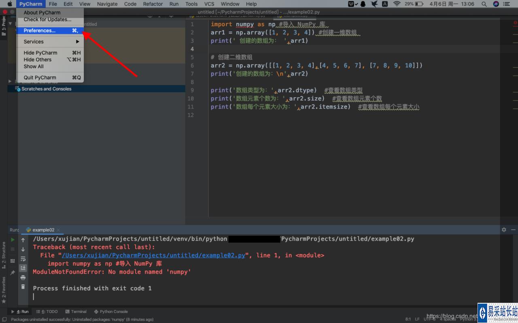Open the Terminal tool window
The width and height of the screenshot is (518, 323).
[76, 312]
